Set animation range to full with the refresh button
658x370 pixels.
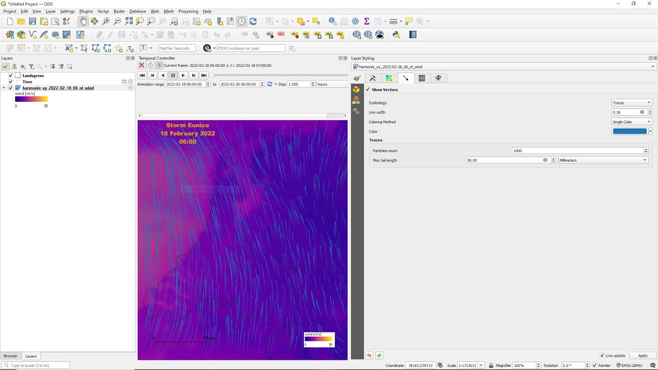click(x=269, y=84)
